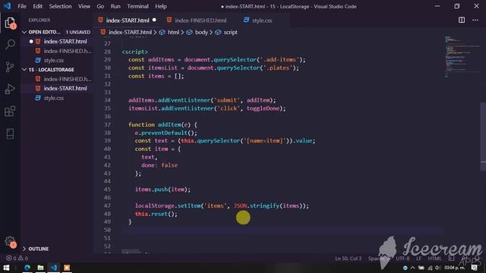Click the taskbar clock showing 03:04 p. m.
This screenshot has width=486, height=273.
pos(454,268)
